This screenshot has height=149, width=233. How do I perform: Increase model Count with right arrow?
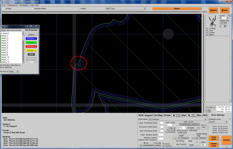coord(227,18)
